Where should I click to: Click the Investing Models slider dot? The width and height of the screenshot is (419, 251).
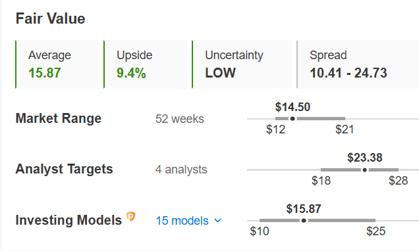tap(304, 220)
